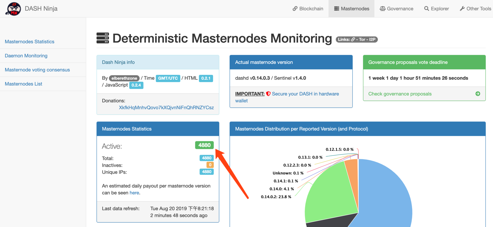Viewport: 493px width, 227px height.
Task: Click the 0.14.0: 4.1 % chart label
Action: (282, 189)
